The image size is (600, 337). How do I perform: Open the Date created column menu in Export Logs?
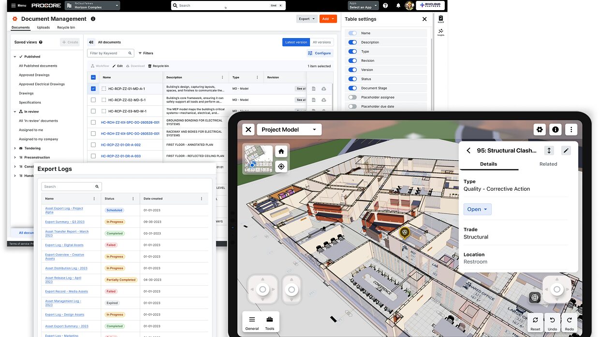coord(202,198)
